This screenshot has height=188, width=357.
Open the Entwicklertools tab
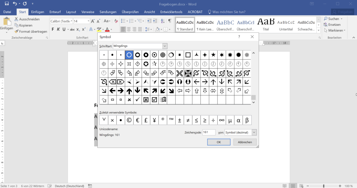point(171,12)
